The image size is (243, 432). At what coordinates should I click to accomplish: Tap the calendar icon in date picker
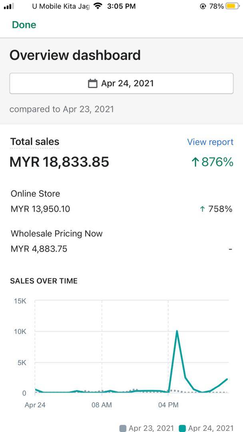point(93,83)
